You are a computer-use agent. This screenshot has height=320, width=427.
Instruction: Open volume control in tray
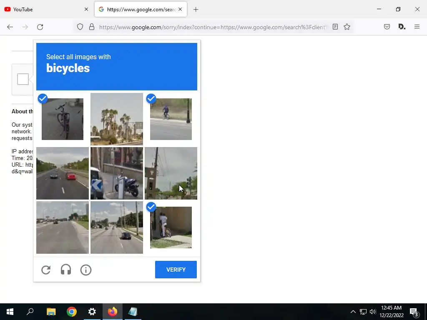pos(373,312)
